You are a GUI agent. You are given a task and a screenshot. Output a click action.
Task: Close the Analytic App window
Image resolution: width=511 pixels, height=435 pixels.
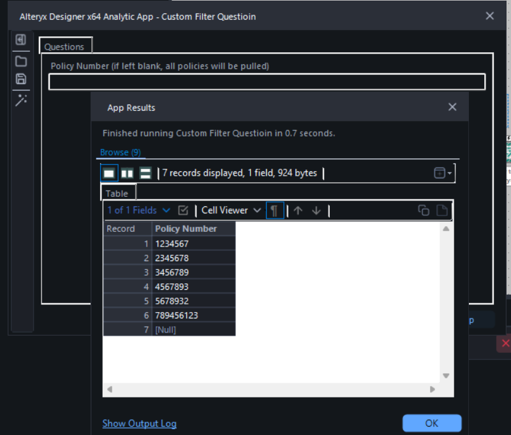tap(489, 16)
